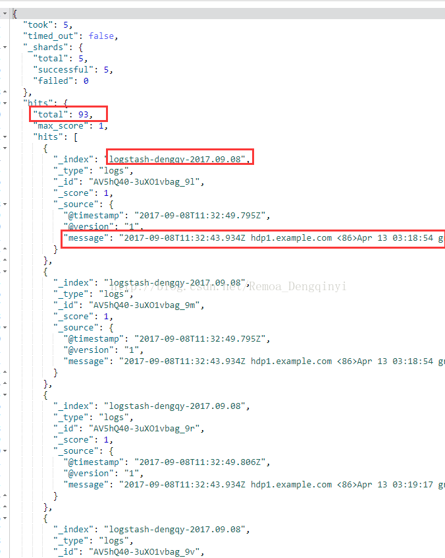Click the "failed": 0 line
The image size is (445, 558).
click(61, 80)
